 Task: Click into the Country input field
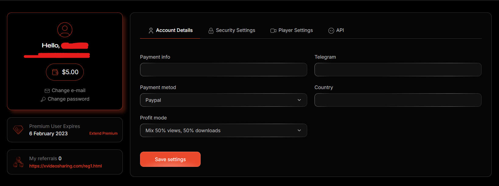tap(398, 100)
